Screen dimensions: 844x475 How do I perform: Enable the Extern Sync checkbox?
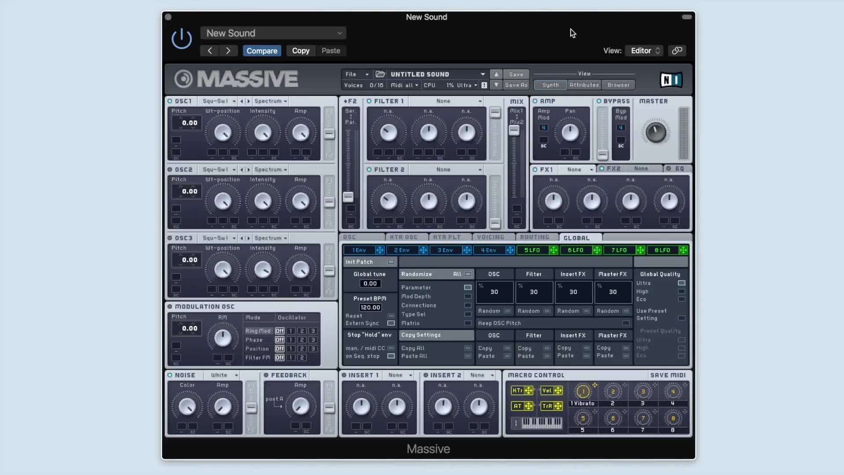(391, 323)
